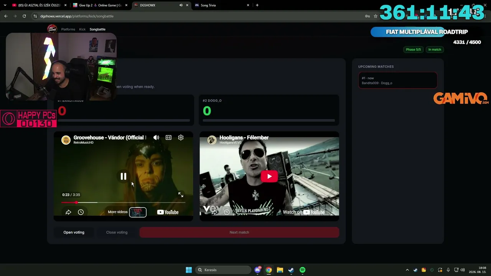Pause the Groovehouse - Vándor video
Image resolution: width=491 pixels, height=276 pixels.
124,176
